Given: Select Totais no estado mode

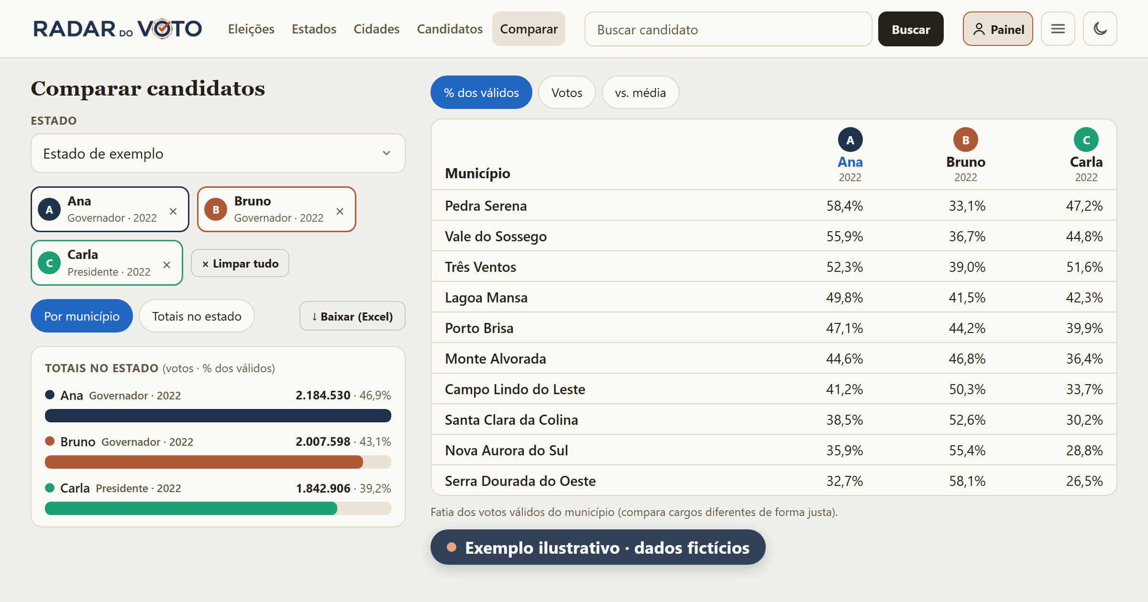Looking at the screenshot, I should [x=197, y=316].
